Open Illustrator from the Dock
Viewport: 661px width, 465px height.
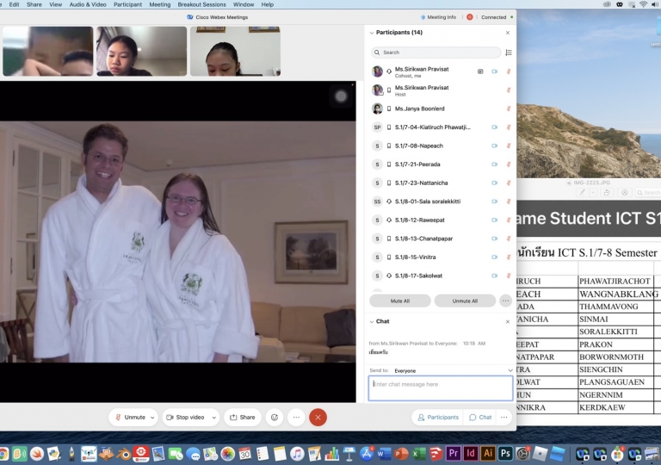(x=488, y=454)
